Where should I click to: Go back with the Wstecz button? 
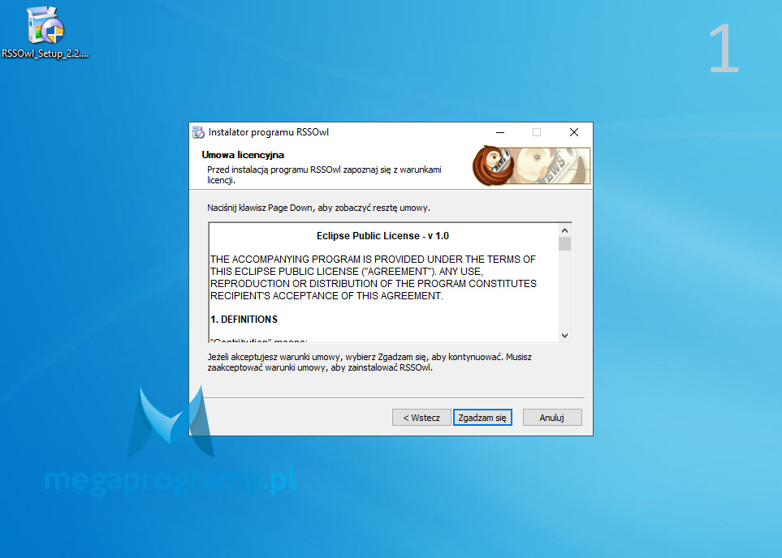(421, 418)
